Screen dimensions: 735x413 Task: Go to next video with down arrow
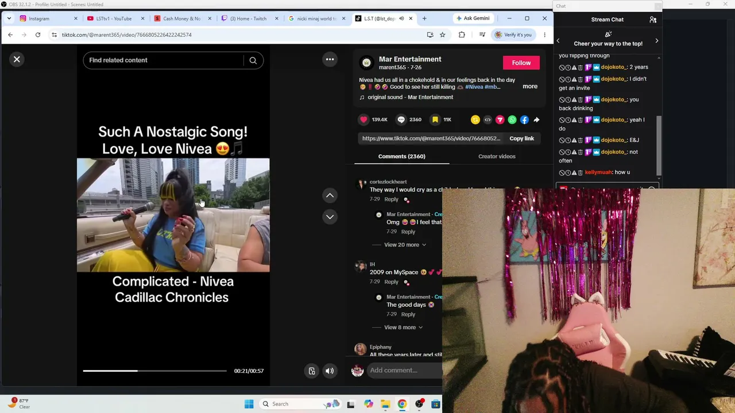pyautogui.click(x=330, y=217)
